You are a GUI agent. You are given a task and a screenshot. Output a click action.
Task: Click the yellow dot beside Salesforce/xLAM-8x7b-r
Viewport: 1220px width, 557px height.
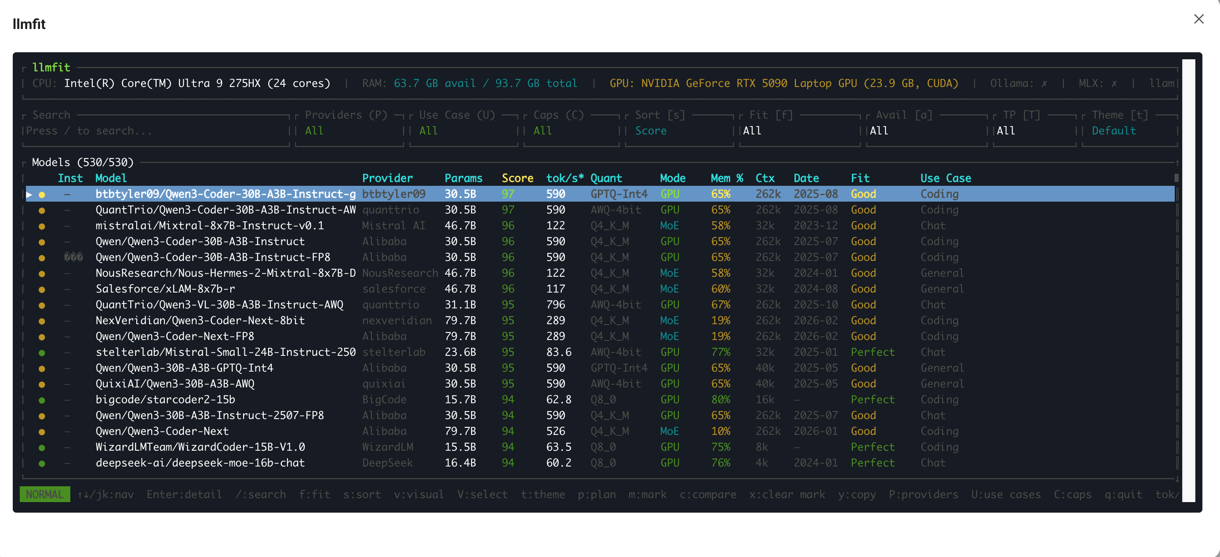(x=42, y=289)
